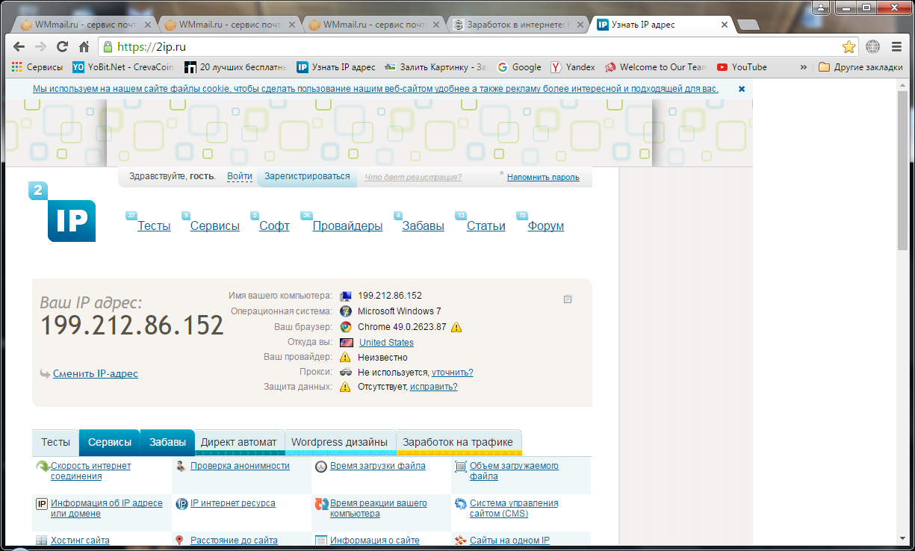Image resolution: width=915 pixels, height=551 pixels.
Task: Click the United States link
Action: [x=386, y=343]
